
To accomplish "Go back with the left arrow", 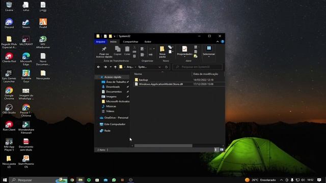I will [98, 67].
